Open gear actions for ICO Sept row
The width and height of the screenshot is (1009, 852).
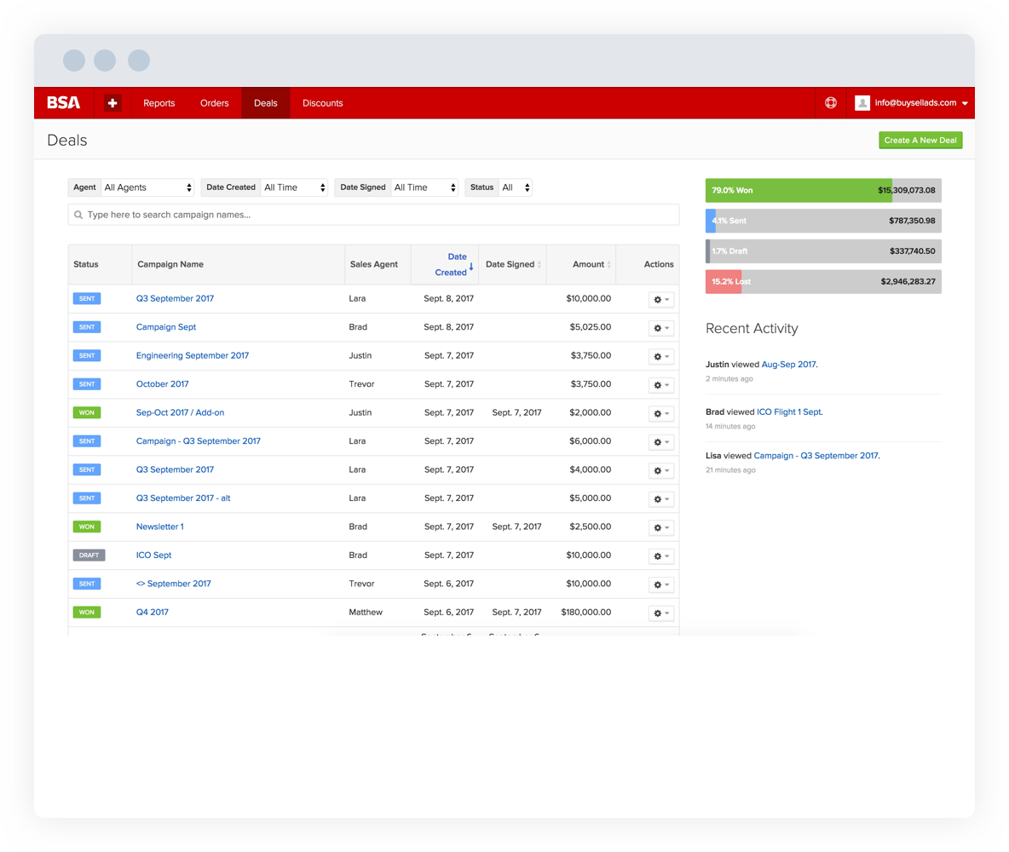pos(661,556)
